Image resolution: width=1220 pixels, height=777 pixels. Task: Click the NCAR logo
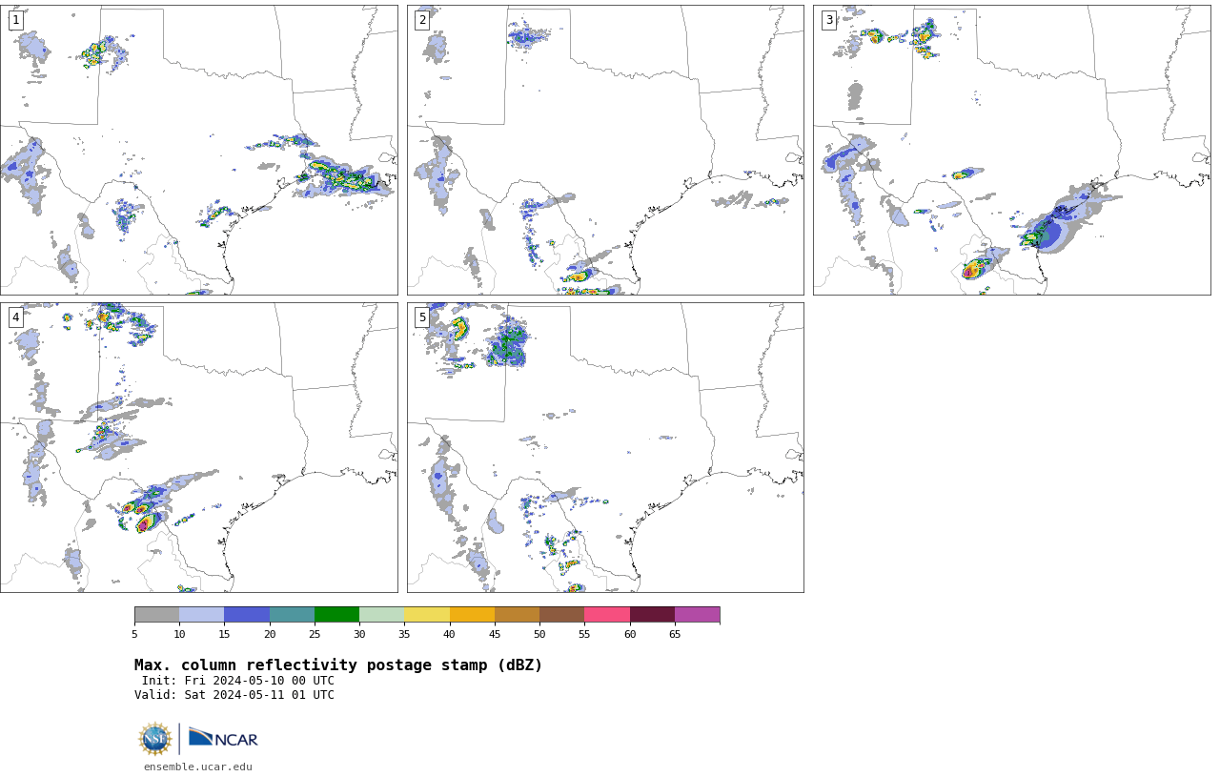point(223,739)
